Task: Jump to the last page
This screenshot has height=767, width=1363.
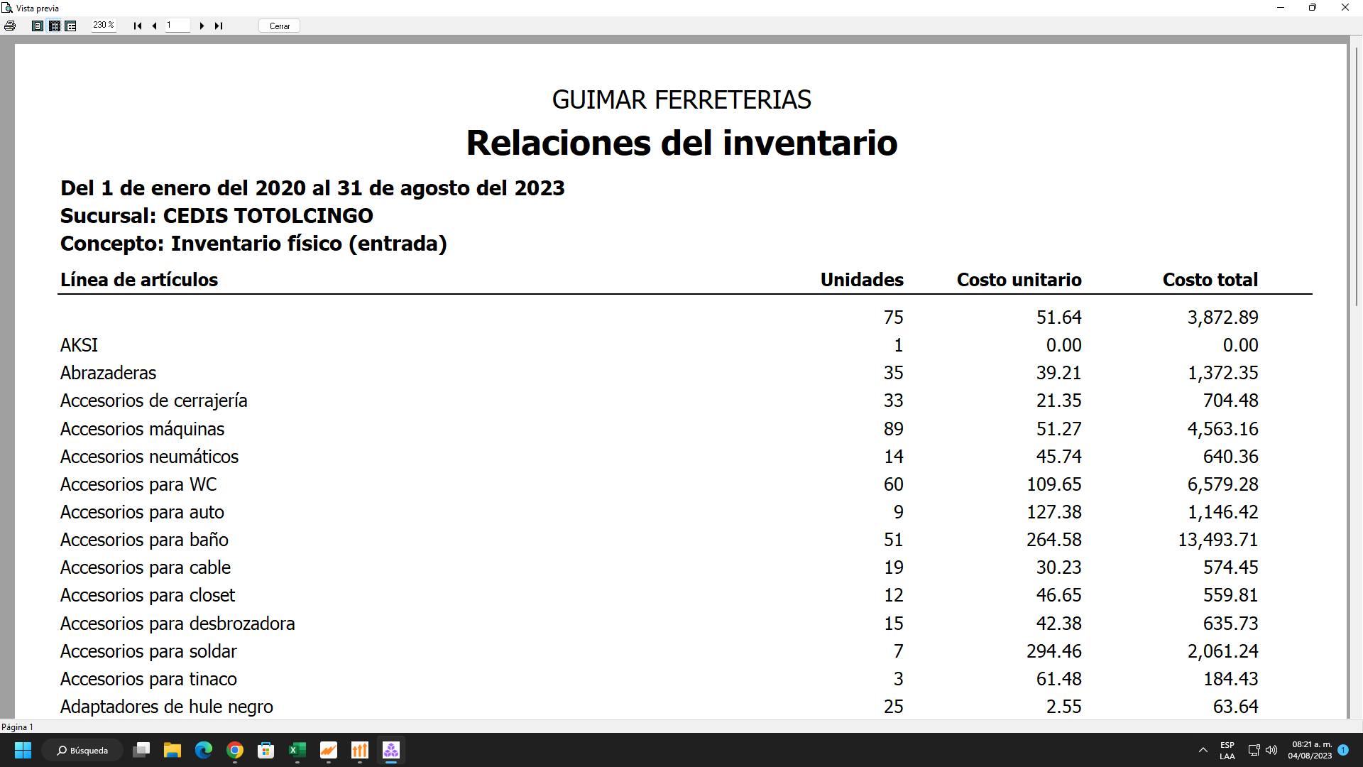Action: (219, 26)
